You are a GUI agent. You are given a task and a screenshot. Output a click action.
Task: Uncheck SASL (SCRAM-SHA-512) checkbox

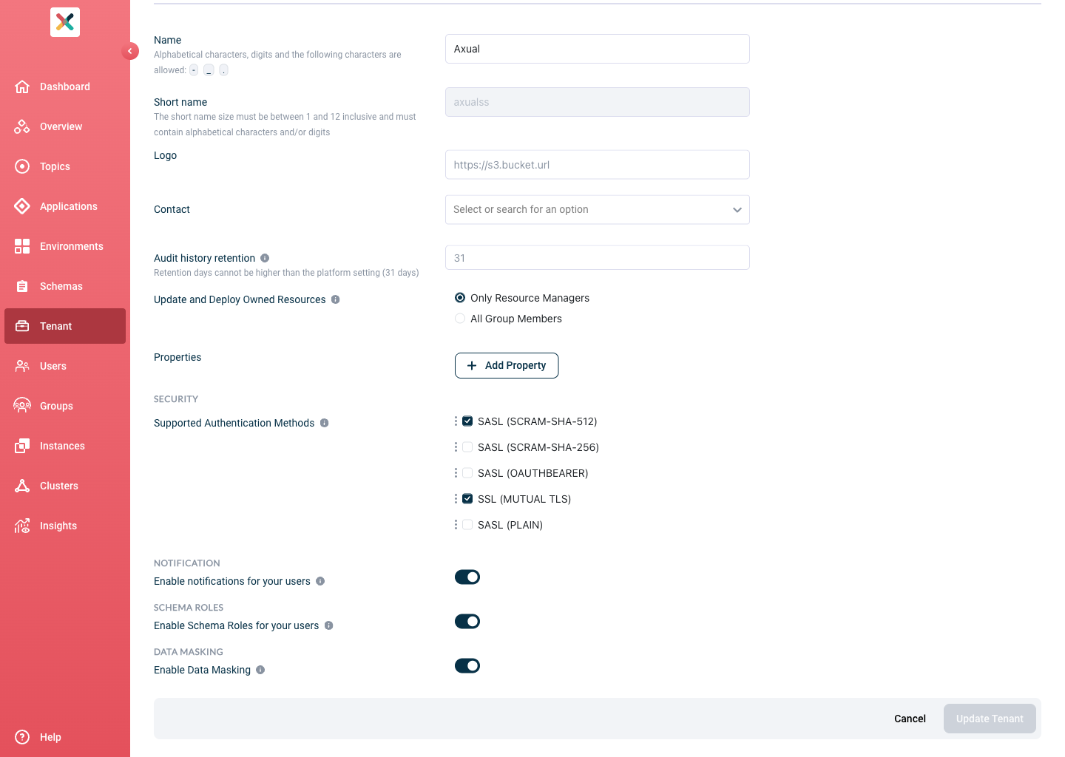pyautogui.click(x=467, y=421)
